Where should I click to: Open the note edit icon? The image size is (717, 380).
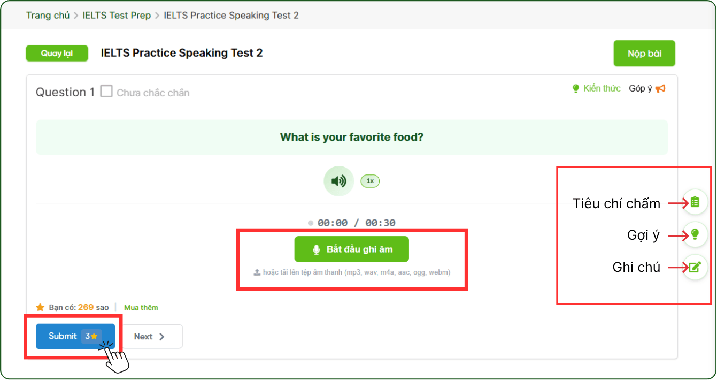[695, 267]
